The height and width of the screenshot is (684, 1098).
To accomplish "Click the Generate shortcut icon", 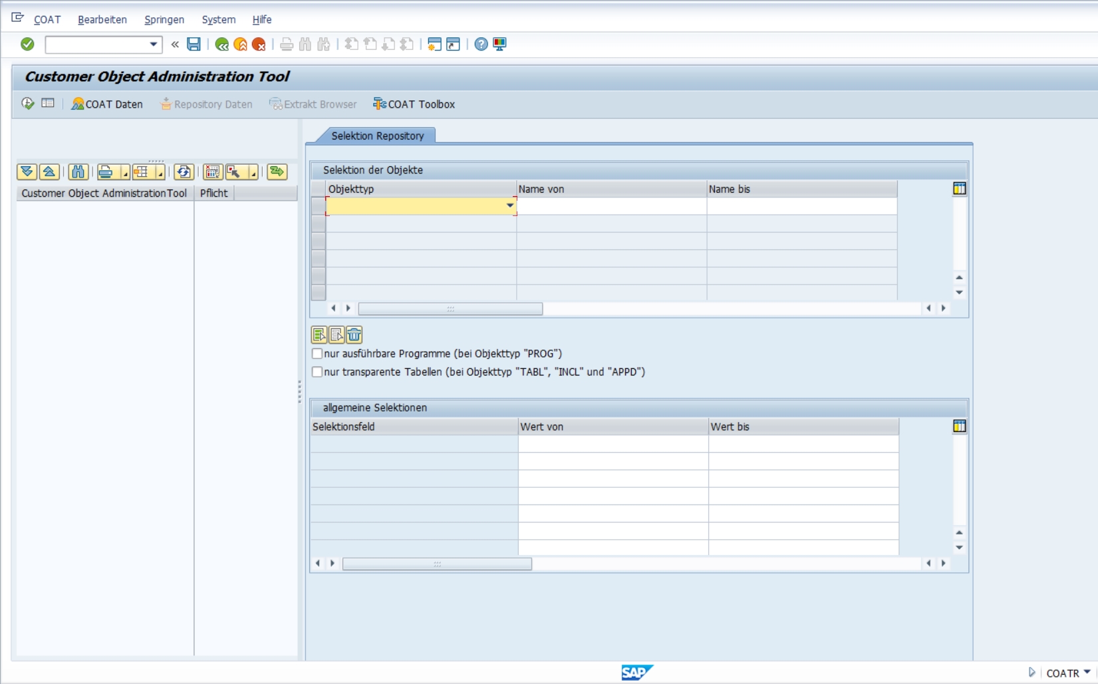I will tap(453, 45).
